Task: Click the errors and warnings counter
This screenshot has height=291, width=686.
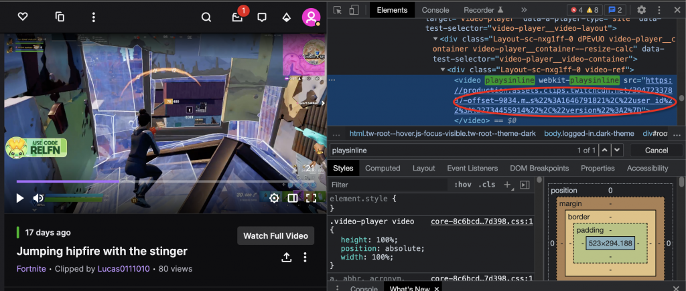Action: (x=585, y=10)
